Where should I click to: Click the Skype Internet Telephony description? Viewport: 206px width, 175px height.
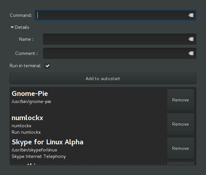point(39,156)
